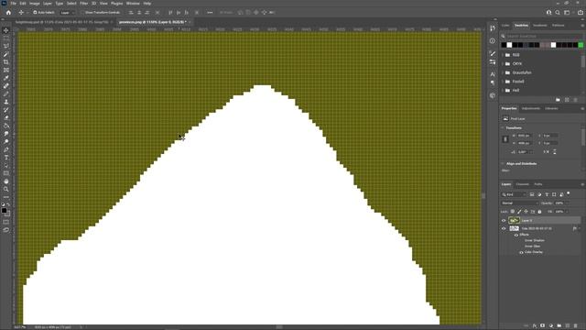Viewport: 586px width, 330px height.
Task: Enable Show Transform Controls checkbox
Action: [x=82, y=12]
